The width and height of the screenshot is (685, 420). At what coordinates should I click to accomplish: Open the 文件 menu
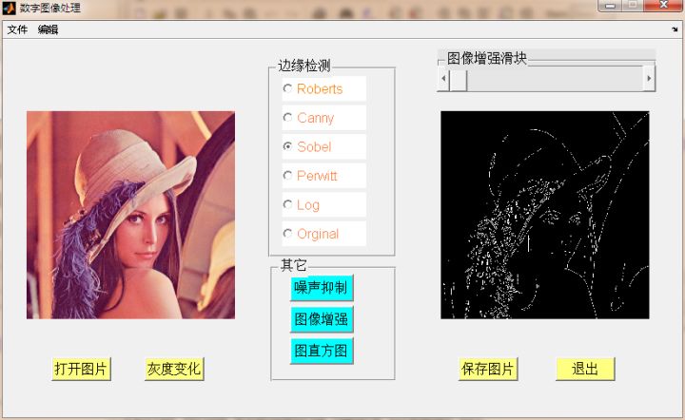pyautogui.click(x=17, y=29)
